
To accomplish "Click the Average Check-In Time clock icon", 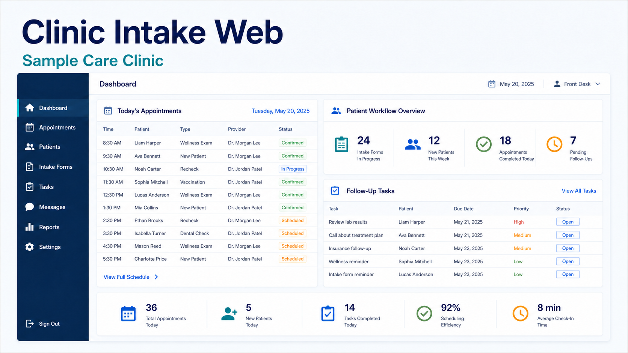I will pos(521,314).
